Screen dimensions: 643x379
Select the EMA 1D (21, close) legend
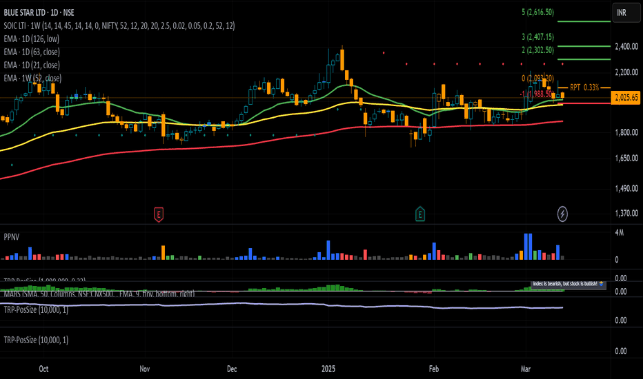(x=32, y=65)
